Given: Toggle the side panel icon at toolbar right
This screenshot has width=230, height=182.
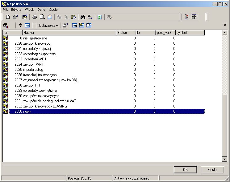Looking at the screenshot, I should pyautogui.click(x=194, y=17).
